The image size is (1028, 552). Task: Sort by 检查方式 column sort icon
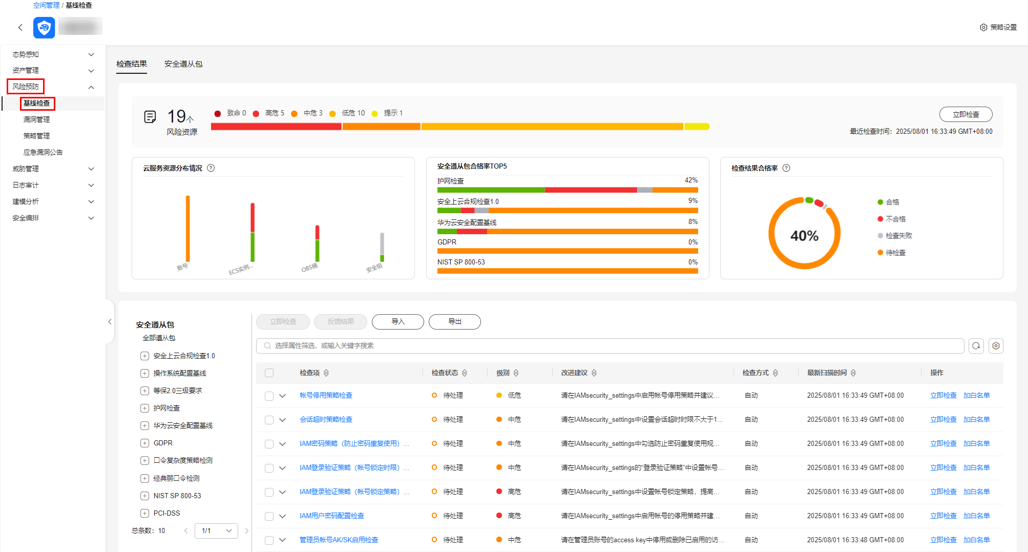[x=775, y=373]
